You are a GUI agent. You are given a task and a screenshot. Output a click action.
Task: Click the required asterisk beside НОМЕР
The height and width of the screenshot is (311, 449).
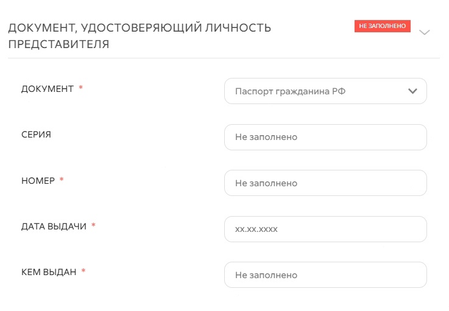coord(62,180)
